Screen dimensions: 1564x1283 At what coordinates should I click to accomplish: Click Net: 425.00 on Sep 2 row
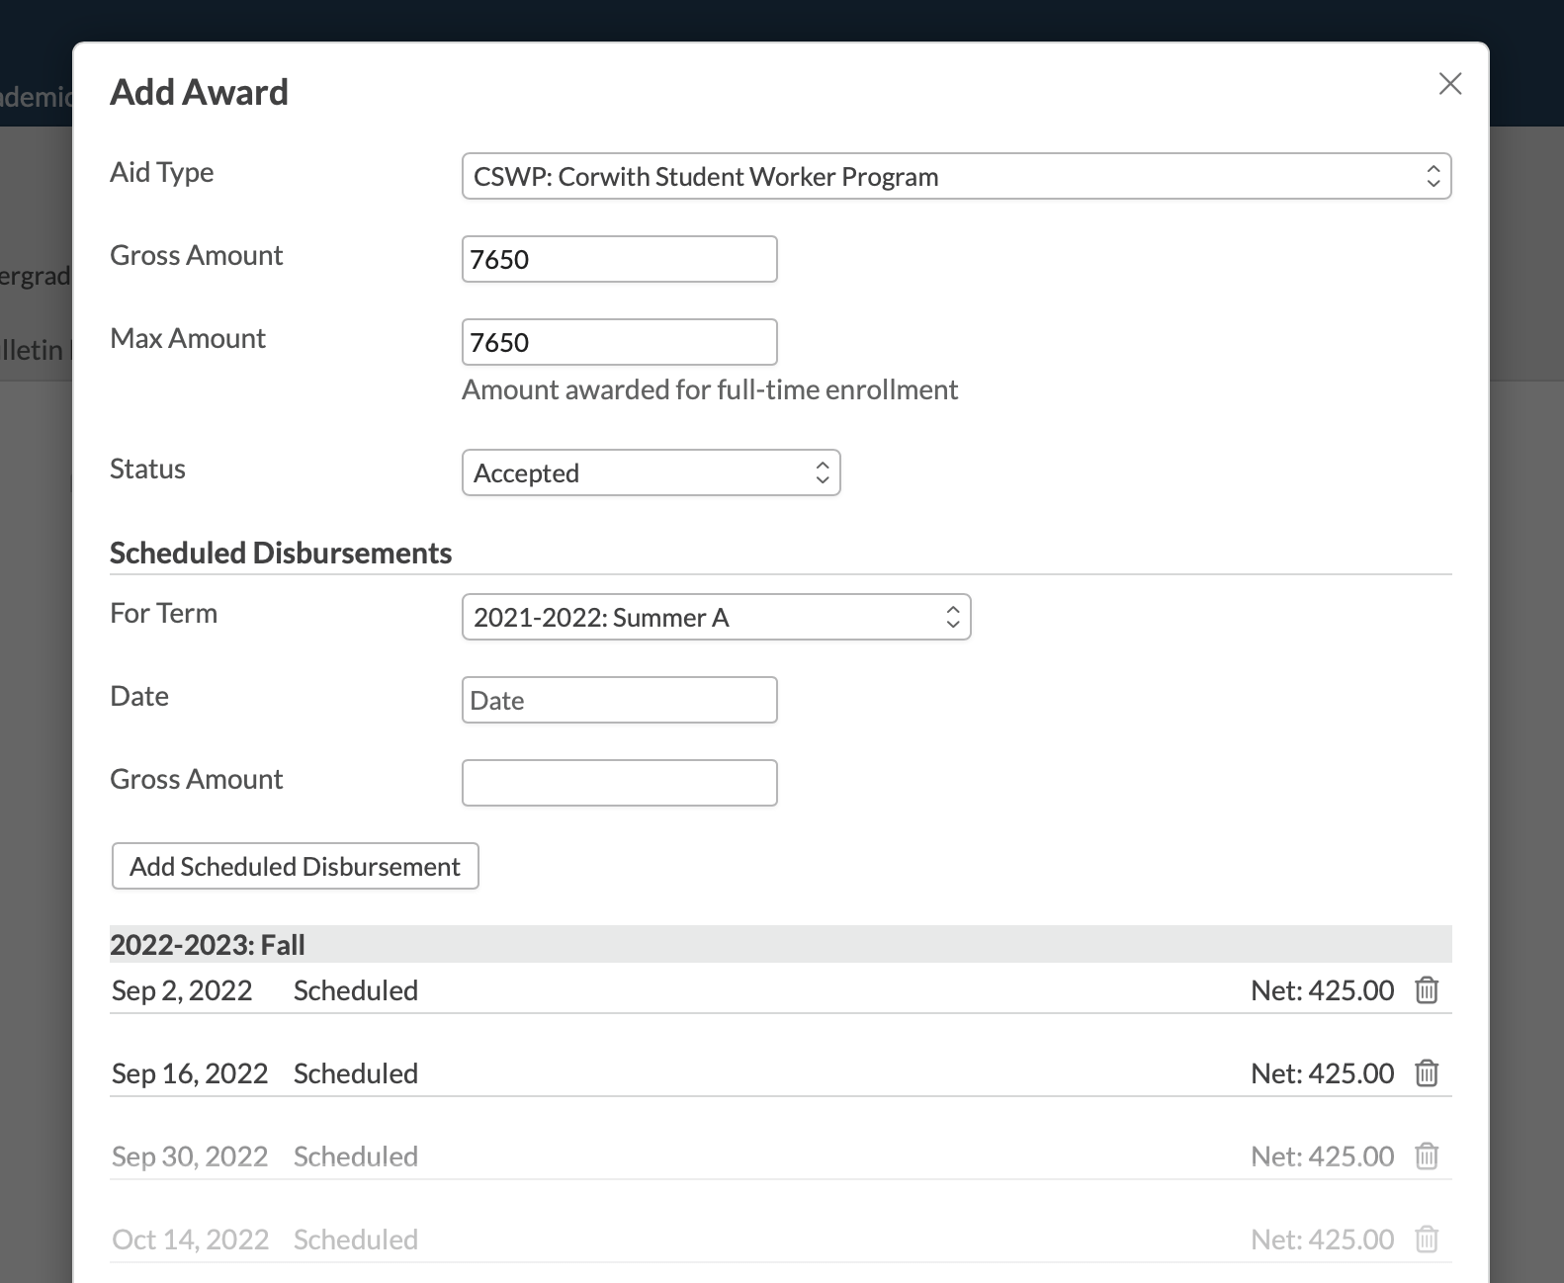[1323, 990]
